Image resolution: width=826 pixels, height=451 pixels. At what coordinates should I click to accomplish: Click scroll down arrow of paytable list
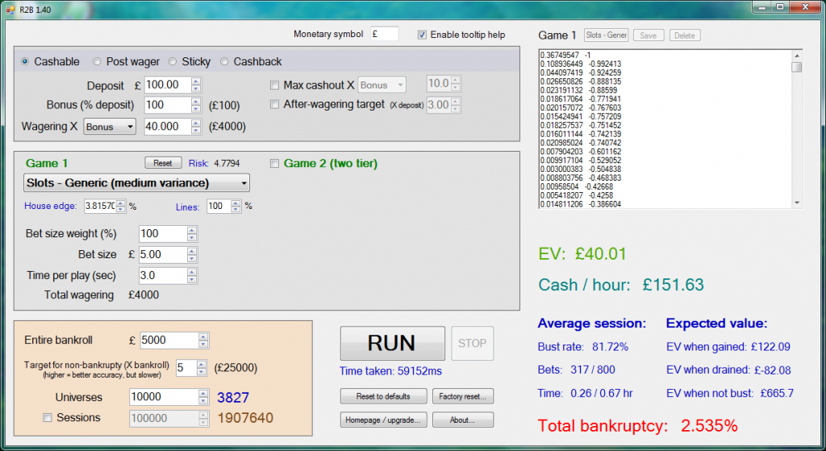tap(796, 203)
